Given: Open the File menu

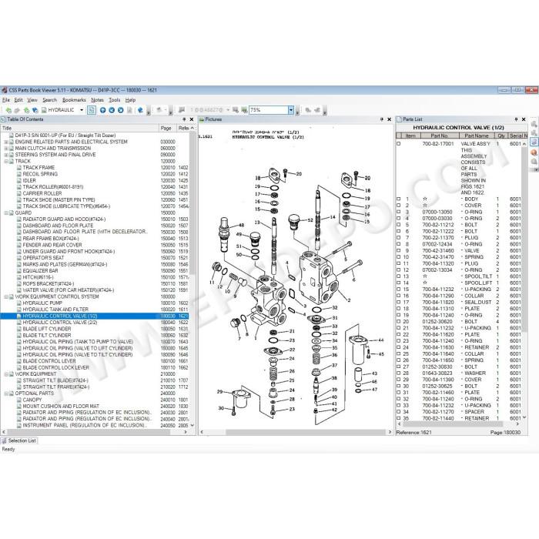Looking at the screenshot, I should pyautogui.click(x=6, y=100).
